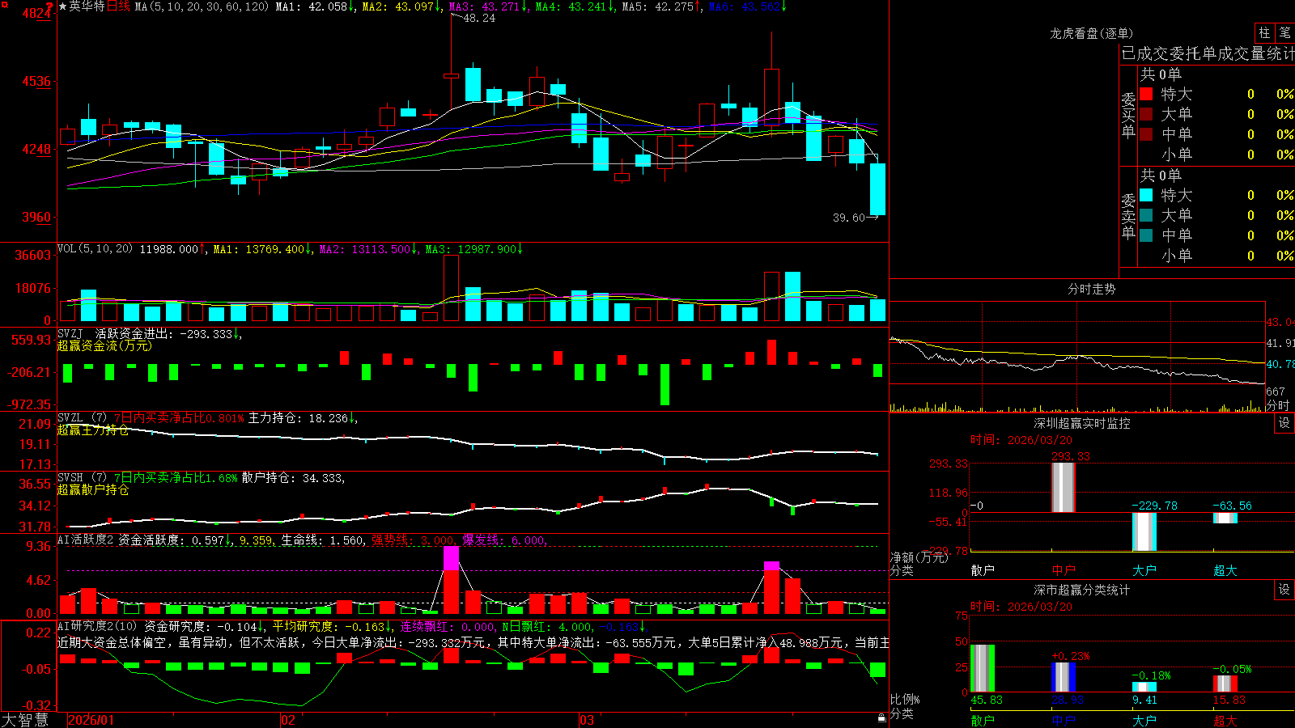
Task: Click the SVSH (7) indicator label
Action: pyautogui.click(x=82, y=478)
